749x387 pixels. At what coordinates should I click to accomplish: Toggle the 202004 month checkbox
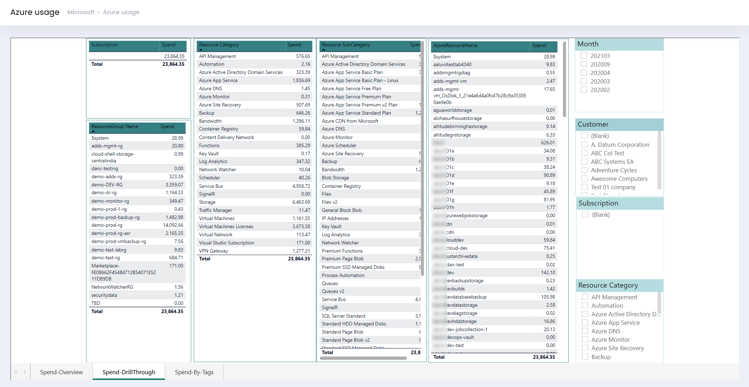(584, 73)
